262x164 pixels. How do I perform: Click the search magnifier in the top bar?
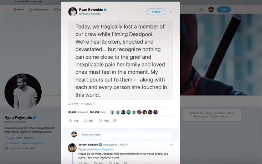click(201, 10)
